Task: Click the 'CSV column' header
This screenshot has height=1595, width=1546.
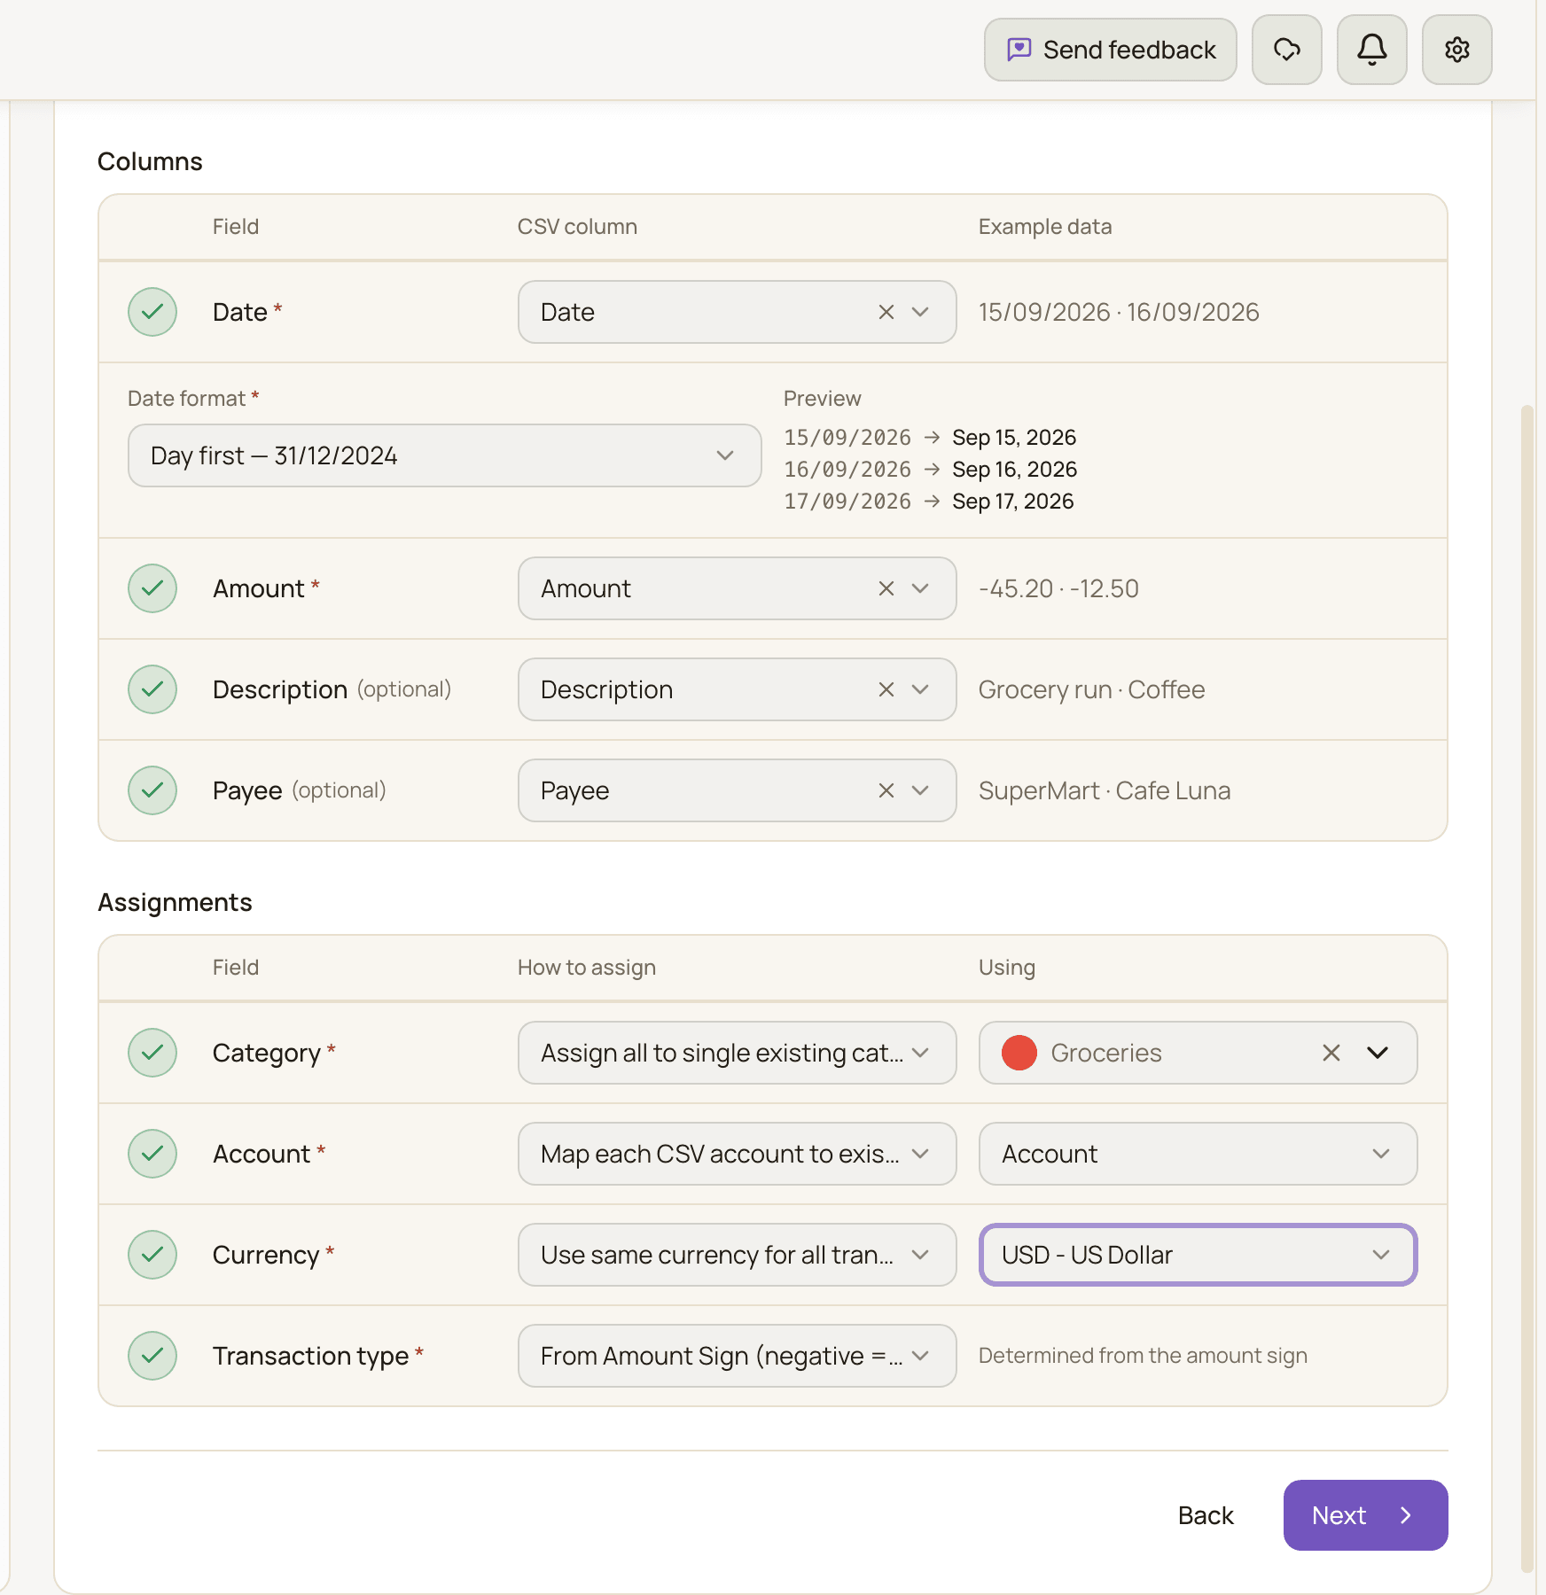Action: coord(578,227)
